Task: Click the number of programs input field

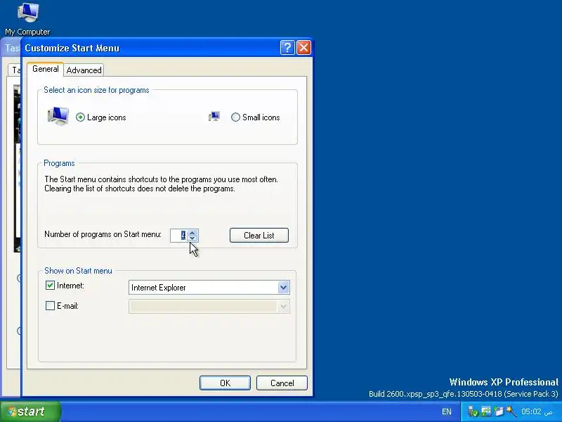Action: pyautogui.click(x=179, y=236)
